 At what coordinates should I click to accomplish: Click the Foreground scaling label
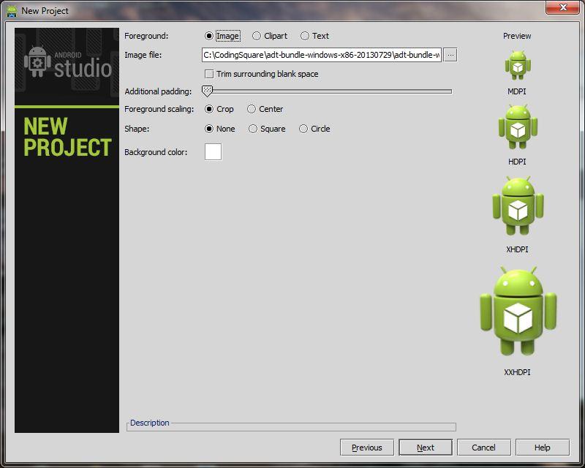[x=159, y=109]
